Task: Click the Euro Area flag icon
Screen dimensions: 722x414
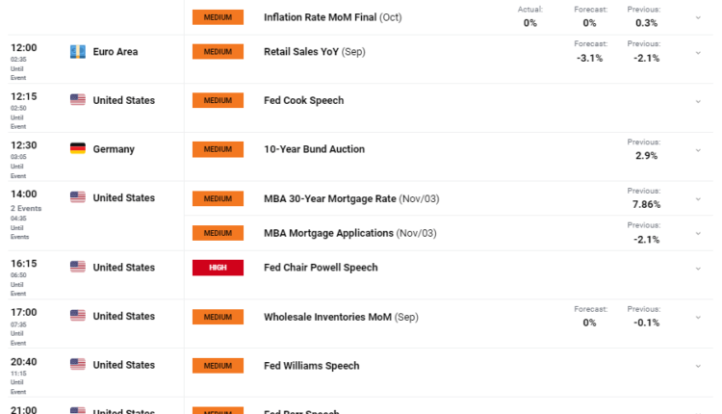Action: point(78,52)
